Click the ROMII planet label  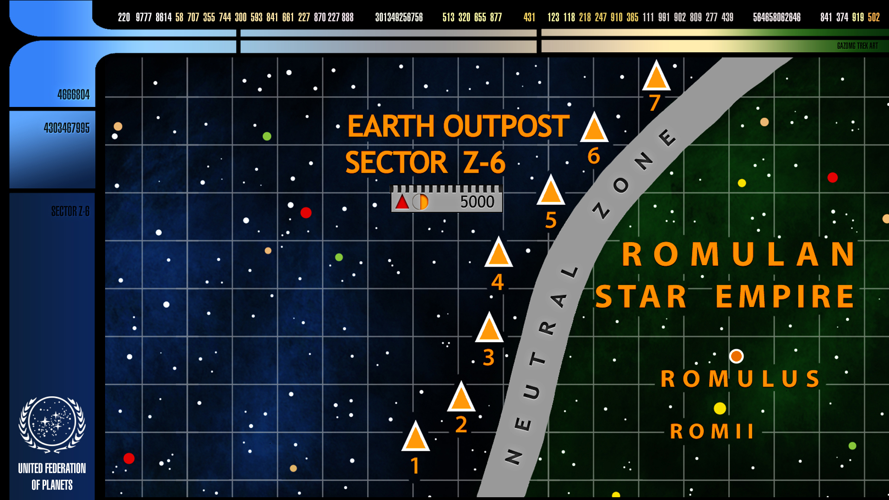pos(712,431)
